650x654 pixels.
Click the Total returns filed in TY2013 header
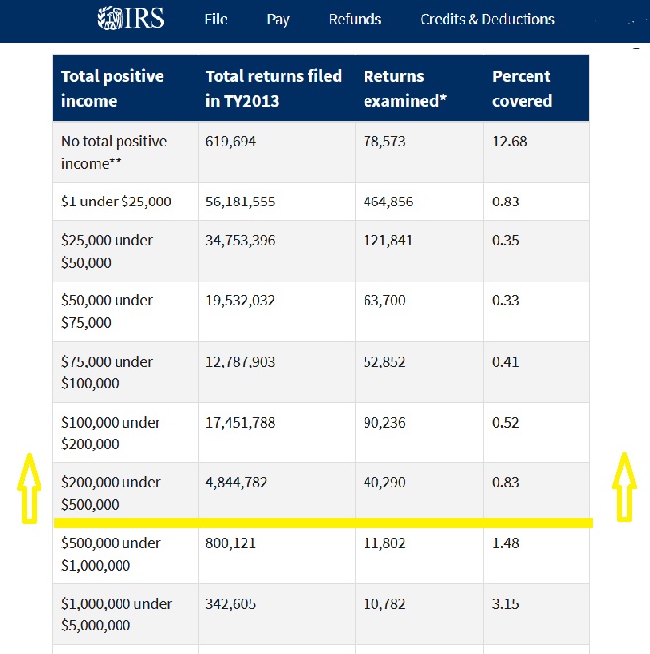[x=274, y=88]
